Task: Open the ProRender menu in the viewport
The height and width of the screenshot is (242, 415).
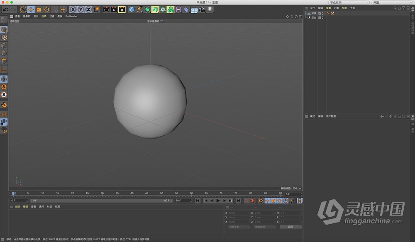Action: tap(71, 17)
